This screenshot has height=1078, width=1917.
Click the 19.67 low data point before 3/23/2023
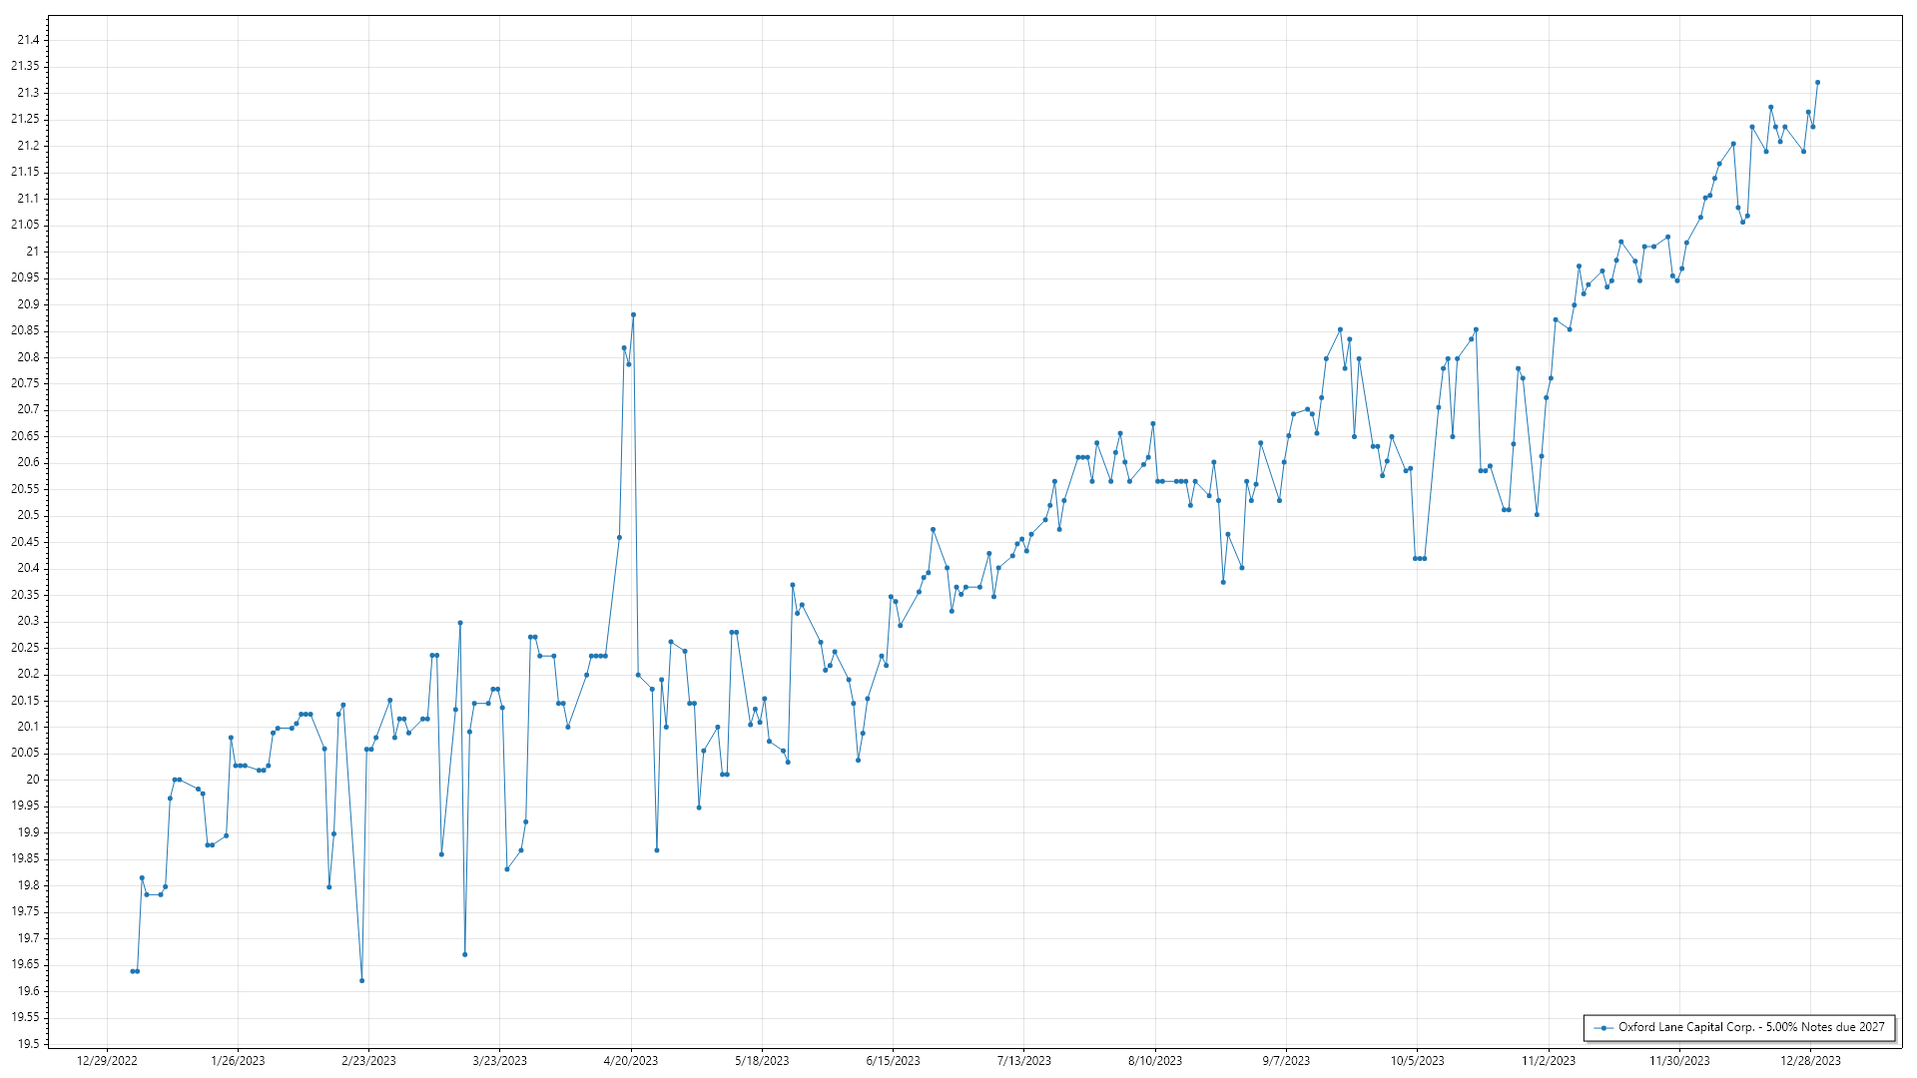(464, 954)
